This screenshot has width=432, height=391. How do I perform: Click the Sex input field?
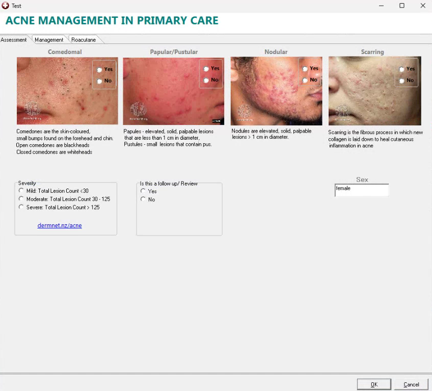click(x=362, y=190)
